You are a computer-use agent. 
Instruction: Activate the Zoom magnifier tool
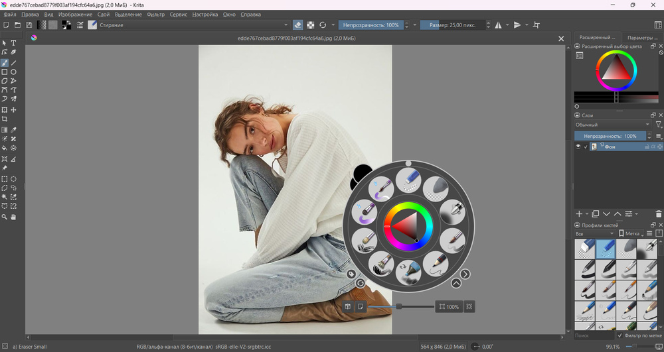pyautogui.click(x=5, y=217)
